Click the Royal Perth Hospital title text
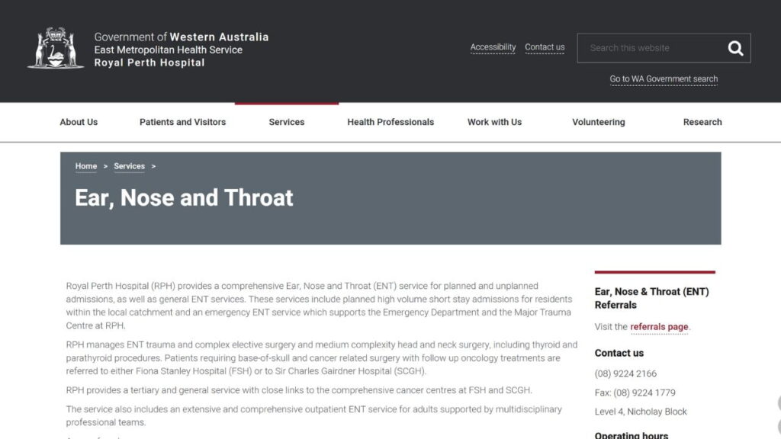The width and height of the screenshot is (781, 439). (149, 62)
